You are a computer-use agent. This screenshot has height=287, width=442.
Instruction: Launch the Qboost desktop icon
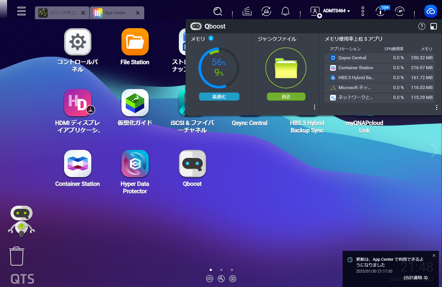(192, 164)
